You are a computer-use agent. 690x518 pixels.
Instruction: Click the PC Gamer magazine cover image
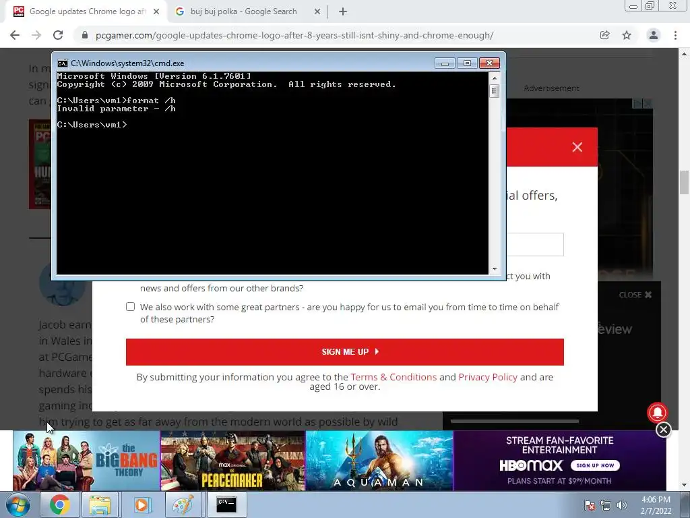coord(40,164)
